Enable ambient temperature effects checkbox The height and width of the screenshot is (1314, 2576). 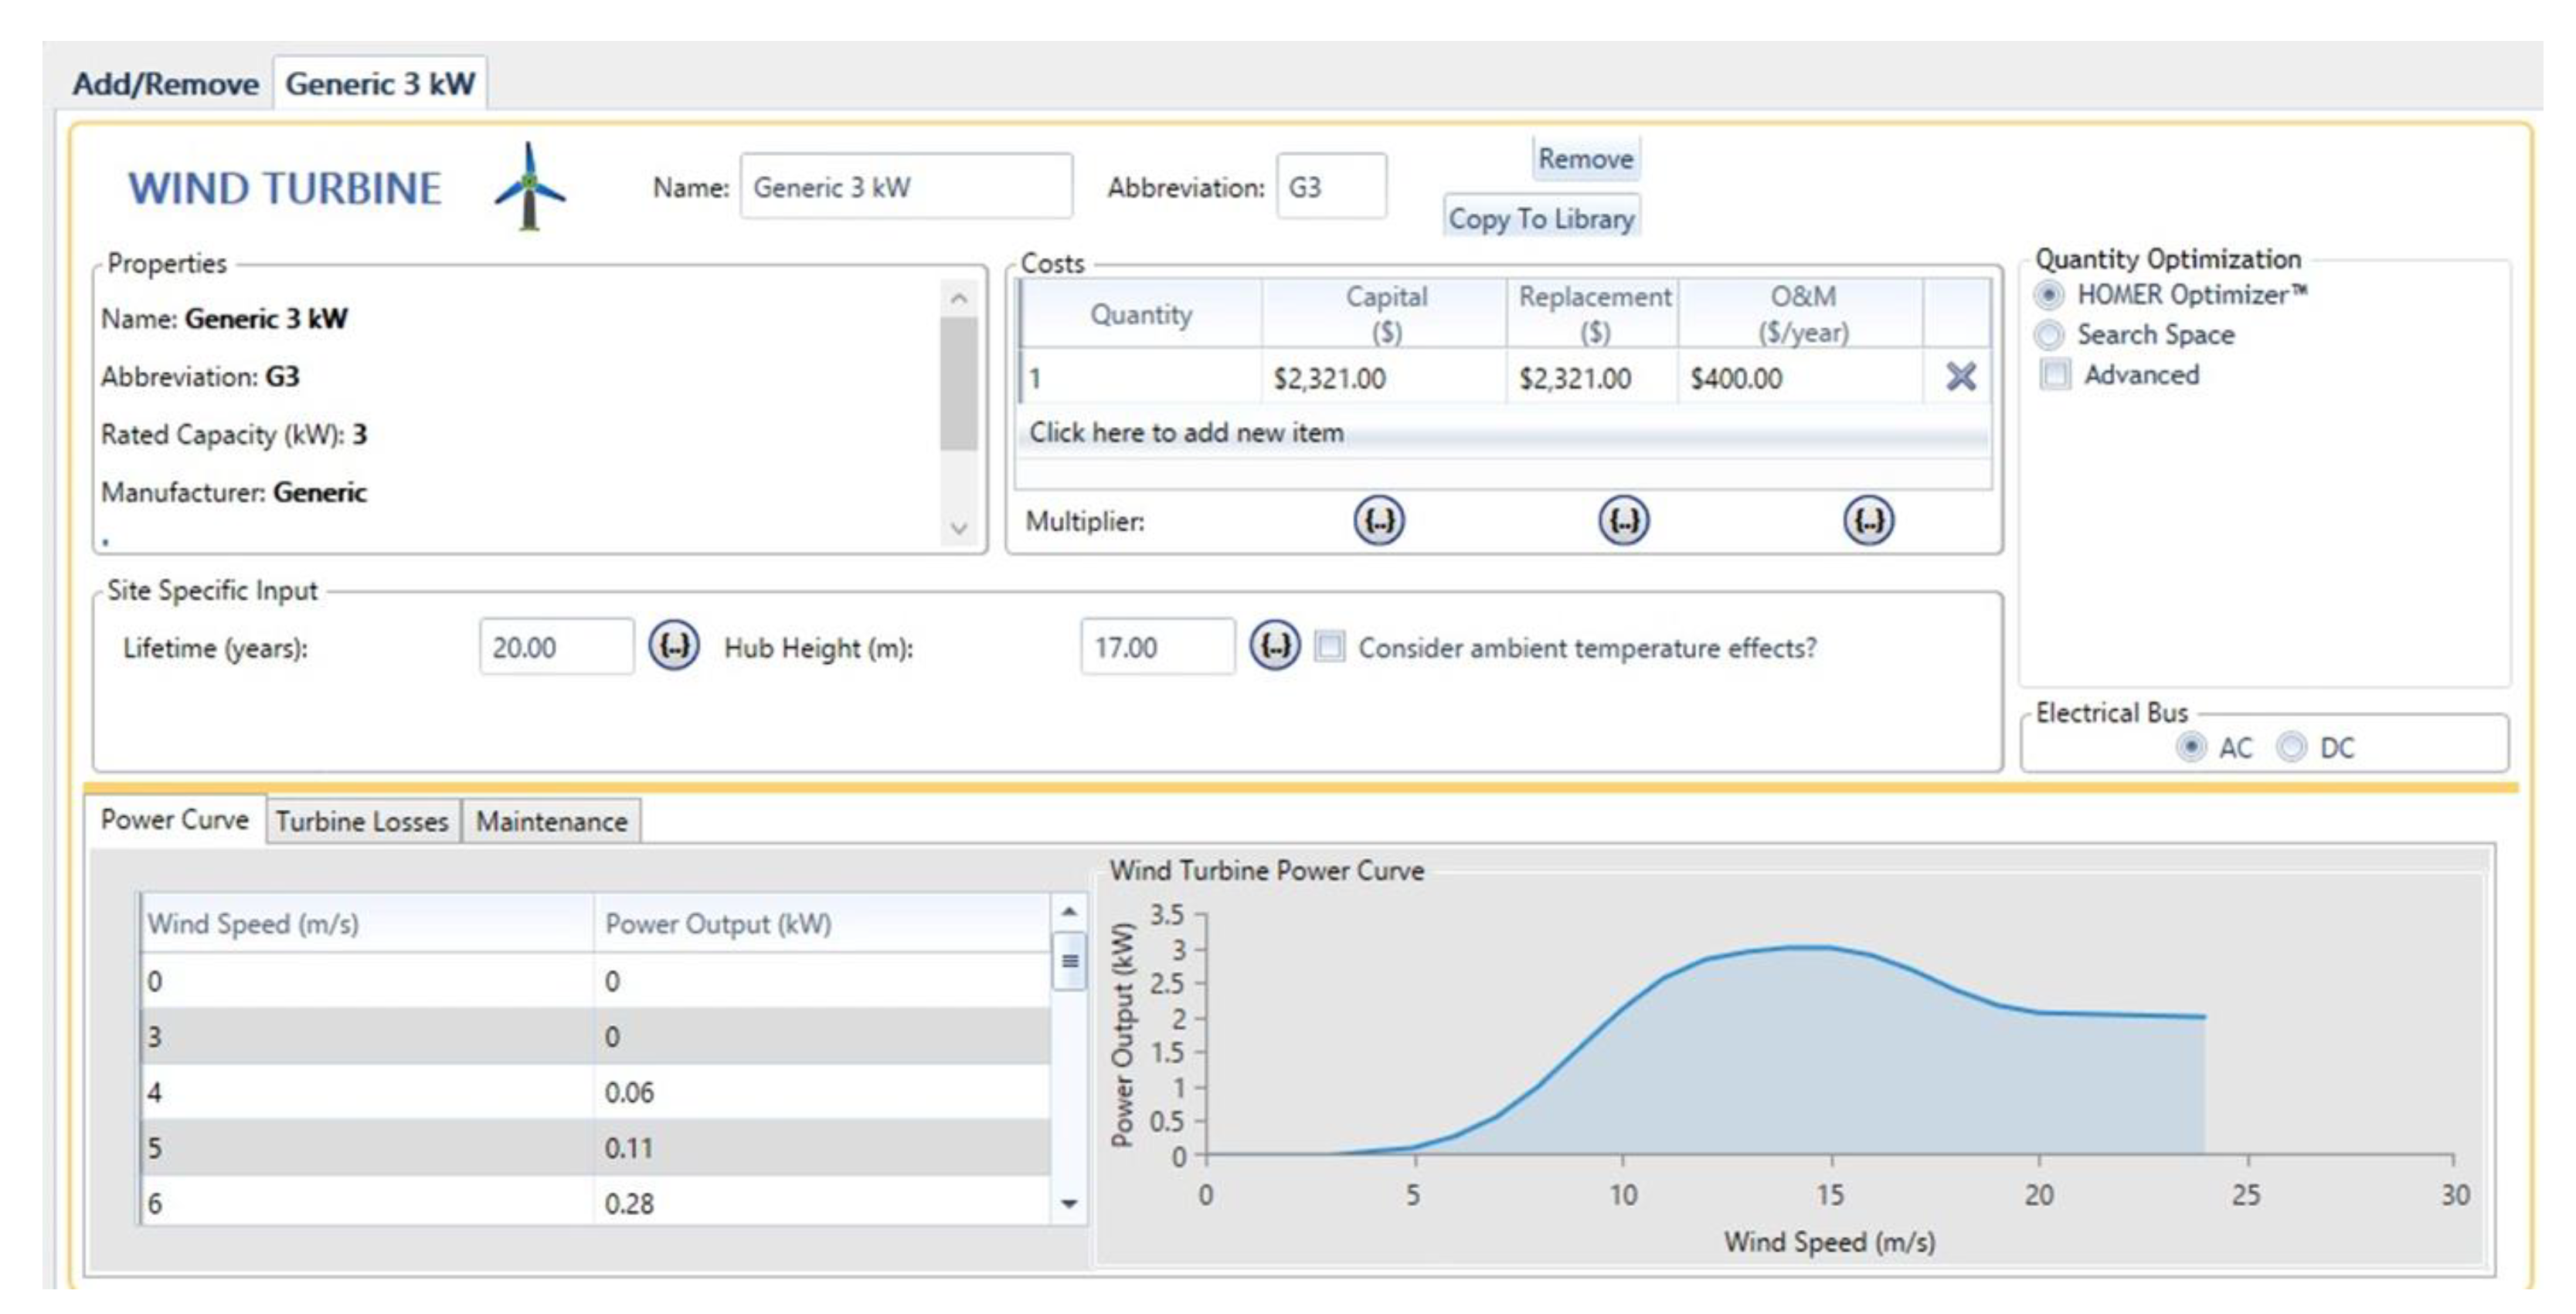coord(1330,646)
